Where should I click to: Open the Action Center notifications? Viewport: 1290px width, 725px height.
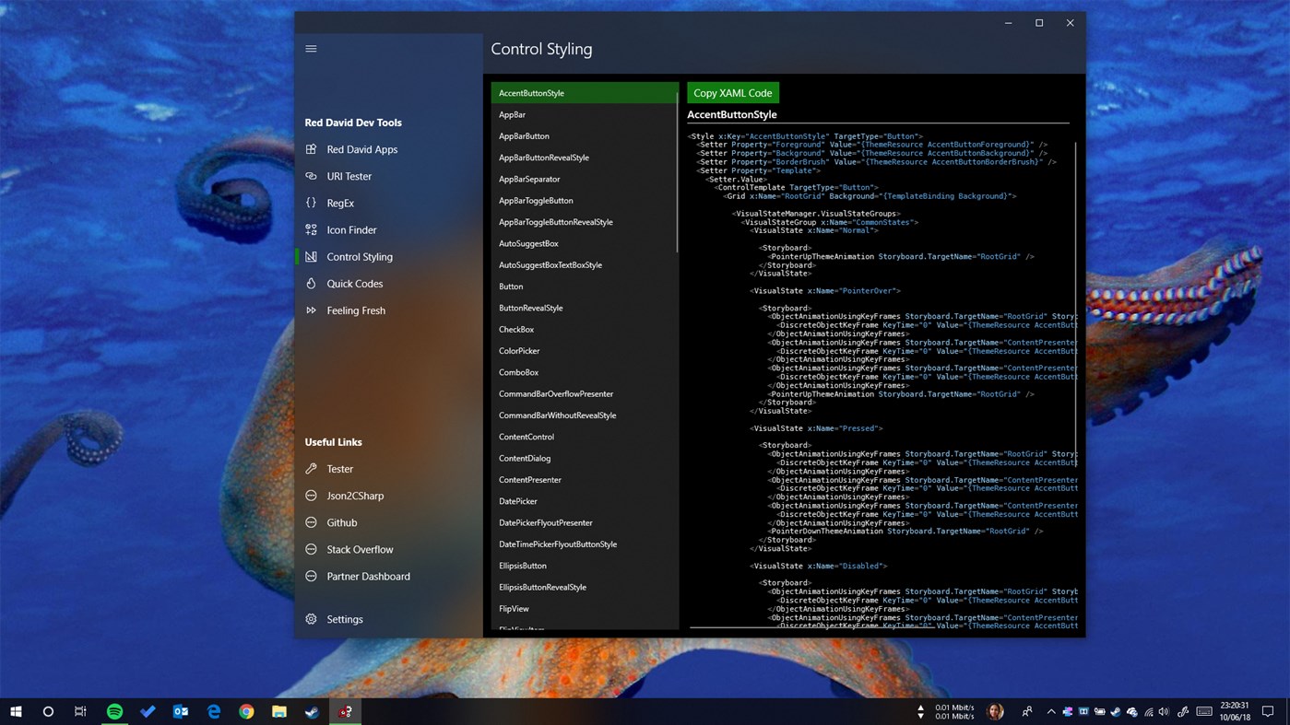1268,711
